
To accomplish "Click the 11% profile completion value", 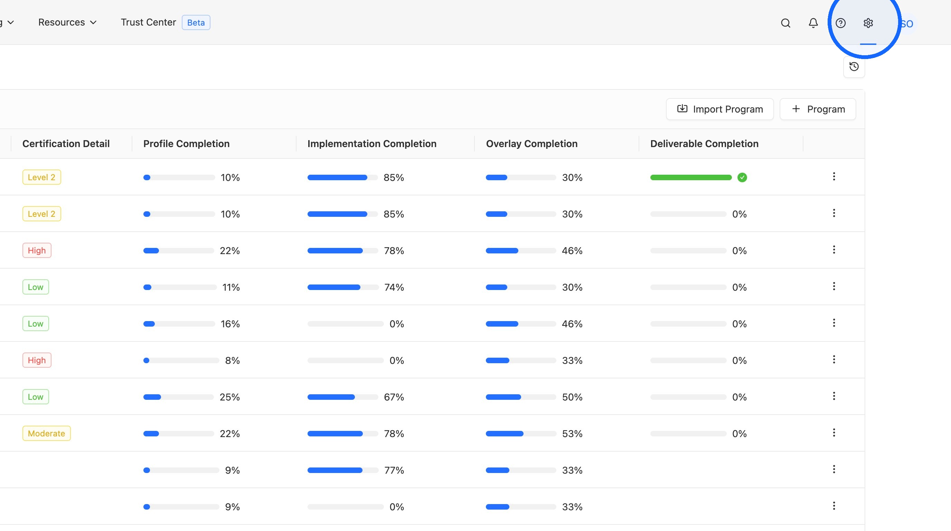I will click(231, 287).
